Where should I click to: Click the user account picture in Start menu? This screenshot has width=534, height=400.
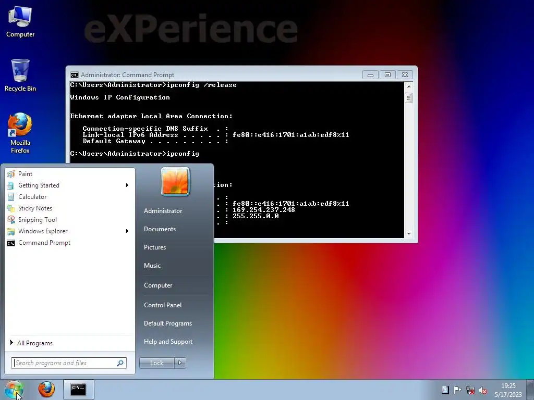[x=175, y=181]
